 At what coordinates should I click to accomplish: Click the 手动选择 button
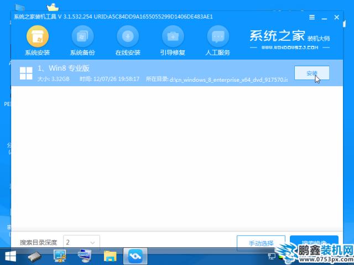261,243
